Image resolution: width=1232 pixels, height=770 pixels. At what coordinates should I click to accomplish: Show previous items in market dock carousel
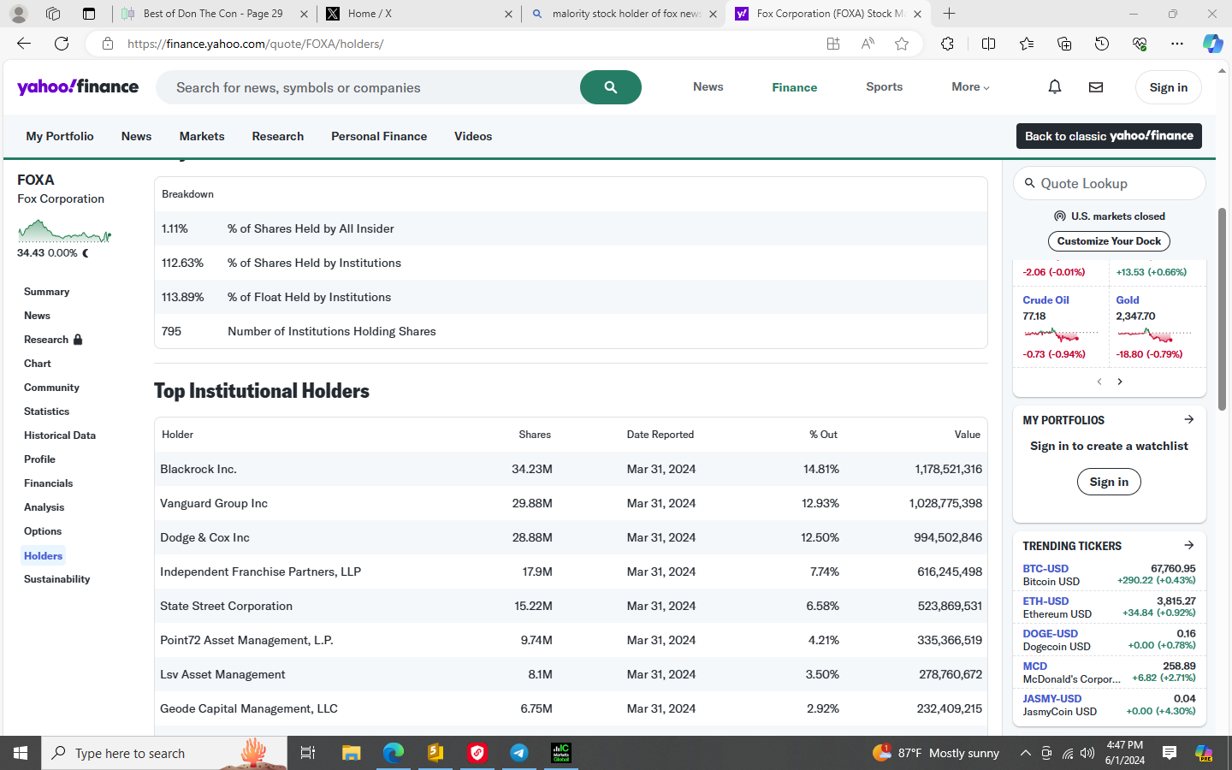click(1099, 382)
